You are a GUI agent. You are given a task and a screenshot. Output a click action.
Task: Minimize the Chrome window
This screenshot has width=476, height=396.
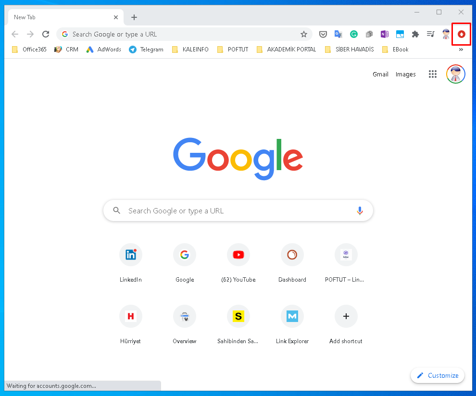pyautogui.click(x=417, y=12)
